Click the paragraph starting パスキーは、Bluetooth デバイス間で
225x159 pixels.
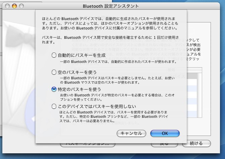click(110, 40)
